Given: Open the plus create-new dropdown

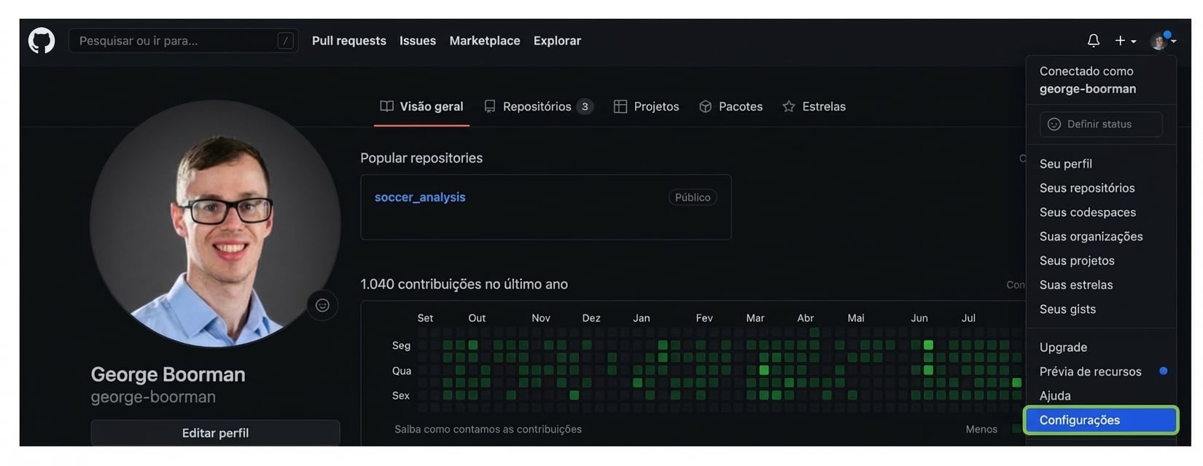Looking at the screenshot, I should point(1125,41).
